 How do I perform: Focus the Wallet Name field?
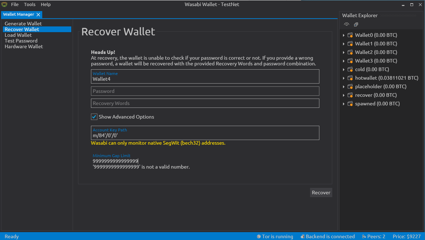[205, 76]
